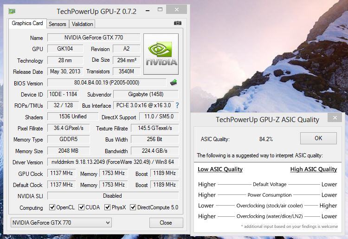Viewport: 348px width, 239px height.
Task: Click the Bandwidth field 224.4 GB/s
Action: click(x=155, y=151)
